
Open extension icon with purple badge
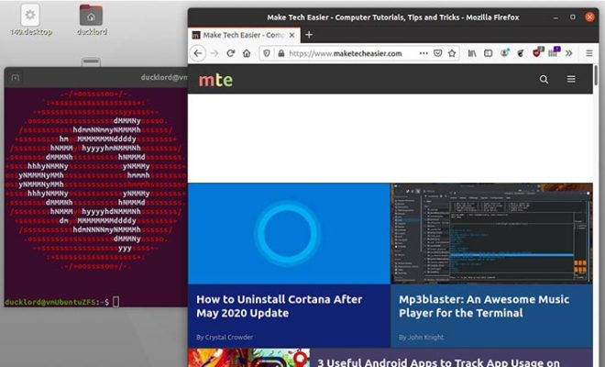(x=554, y=51)
